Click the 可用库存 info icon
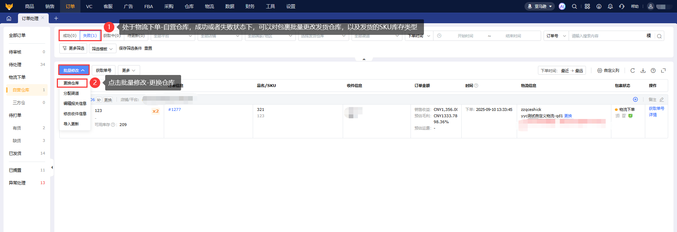Viewport: 677px width, 232px height. [113, 125]
